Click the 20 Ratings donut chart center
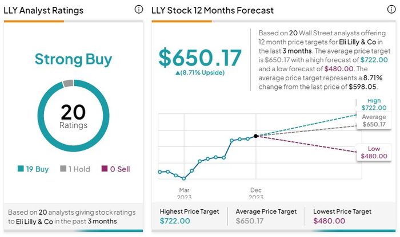This screenshot has width=400, height=237. (x=73, y=117)
